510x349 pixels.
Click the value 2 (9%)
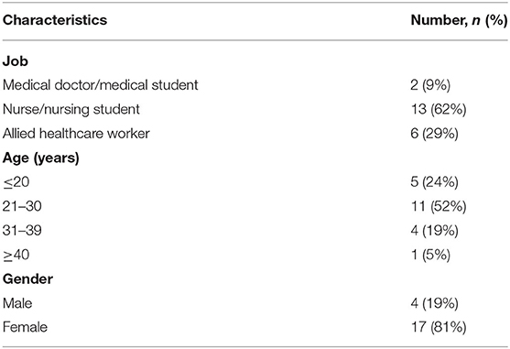[x=430, y=85]
